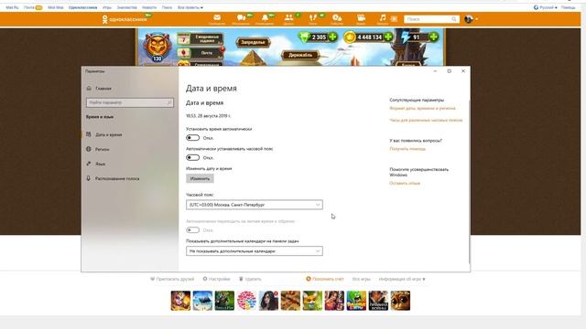
Task: Click the microphone icon beside Распознавание голоса
Action: (x=89, y=178)
